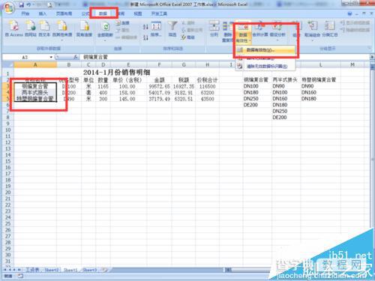The height and width of the screenshot is (281, 375).
Task: Expand the Data Validation (数据有效性) split button
Action: click(243, 37)
